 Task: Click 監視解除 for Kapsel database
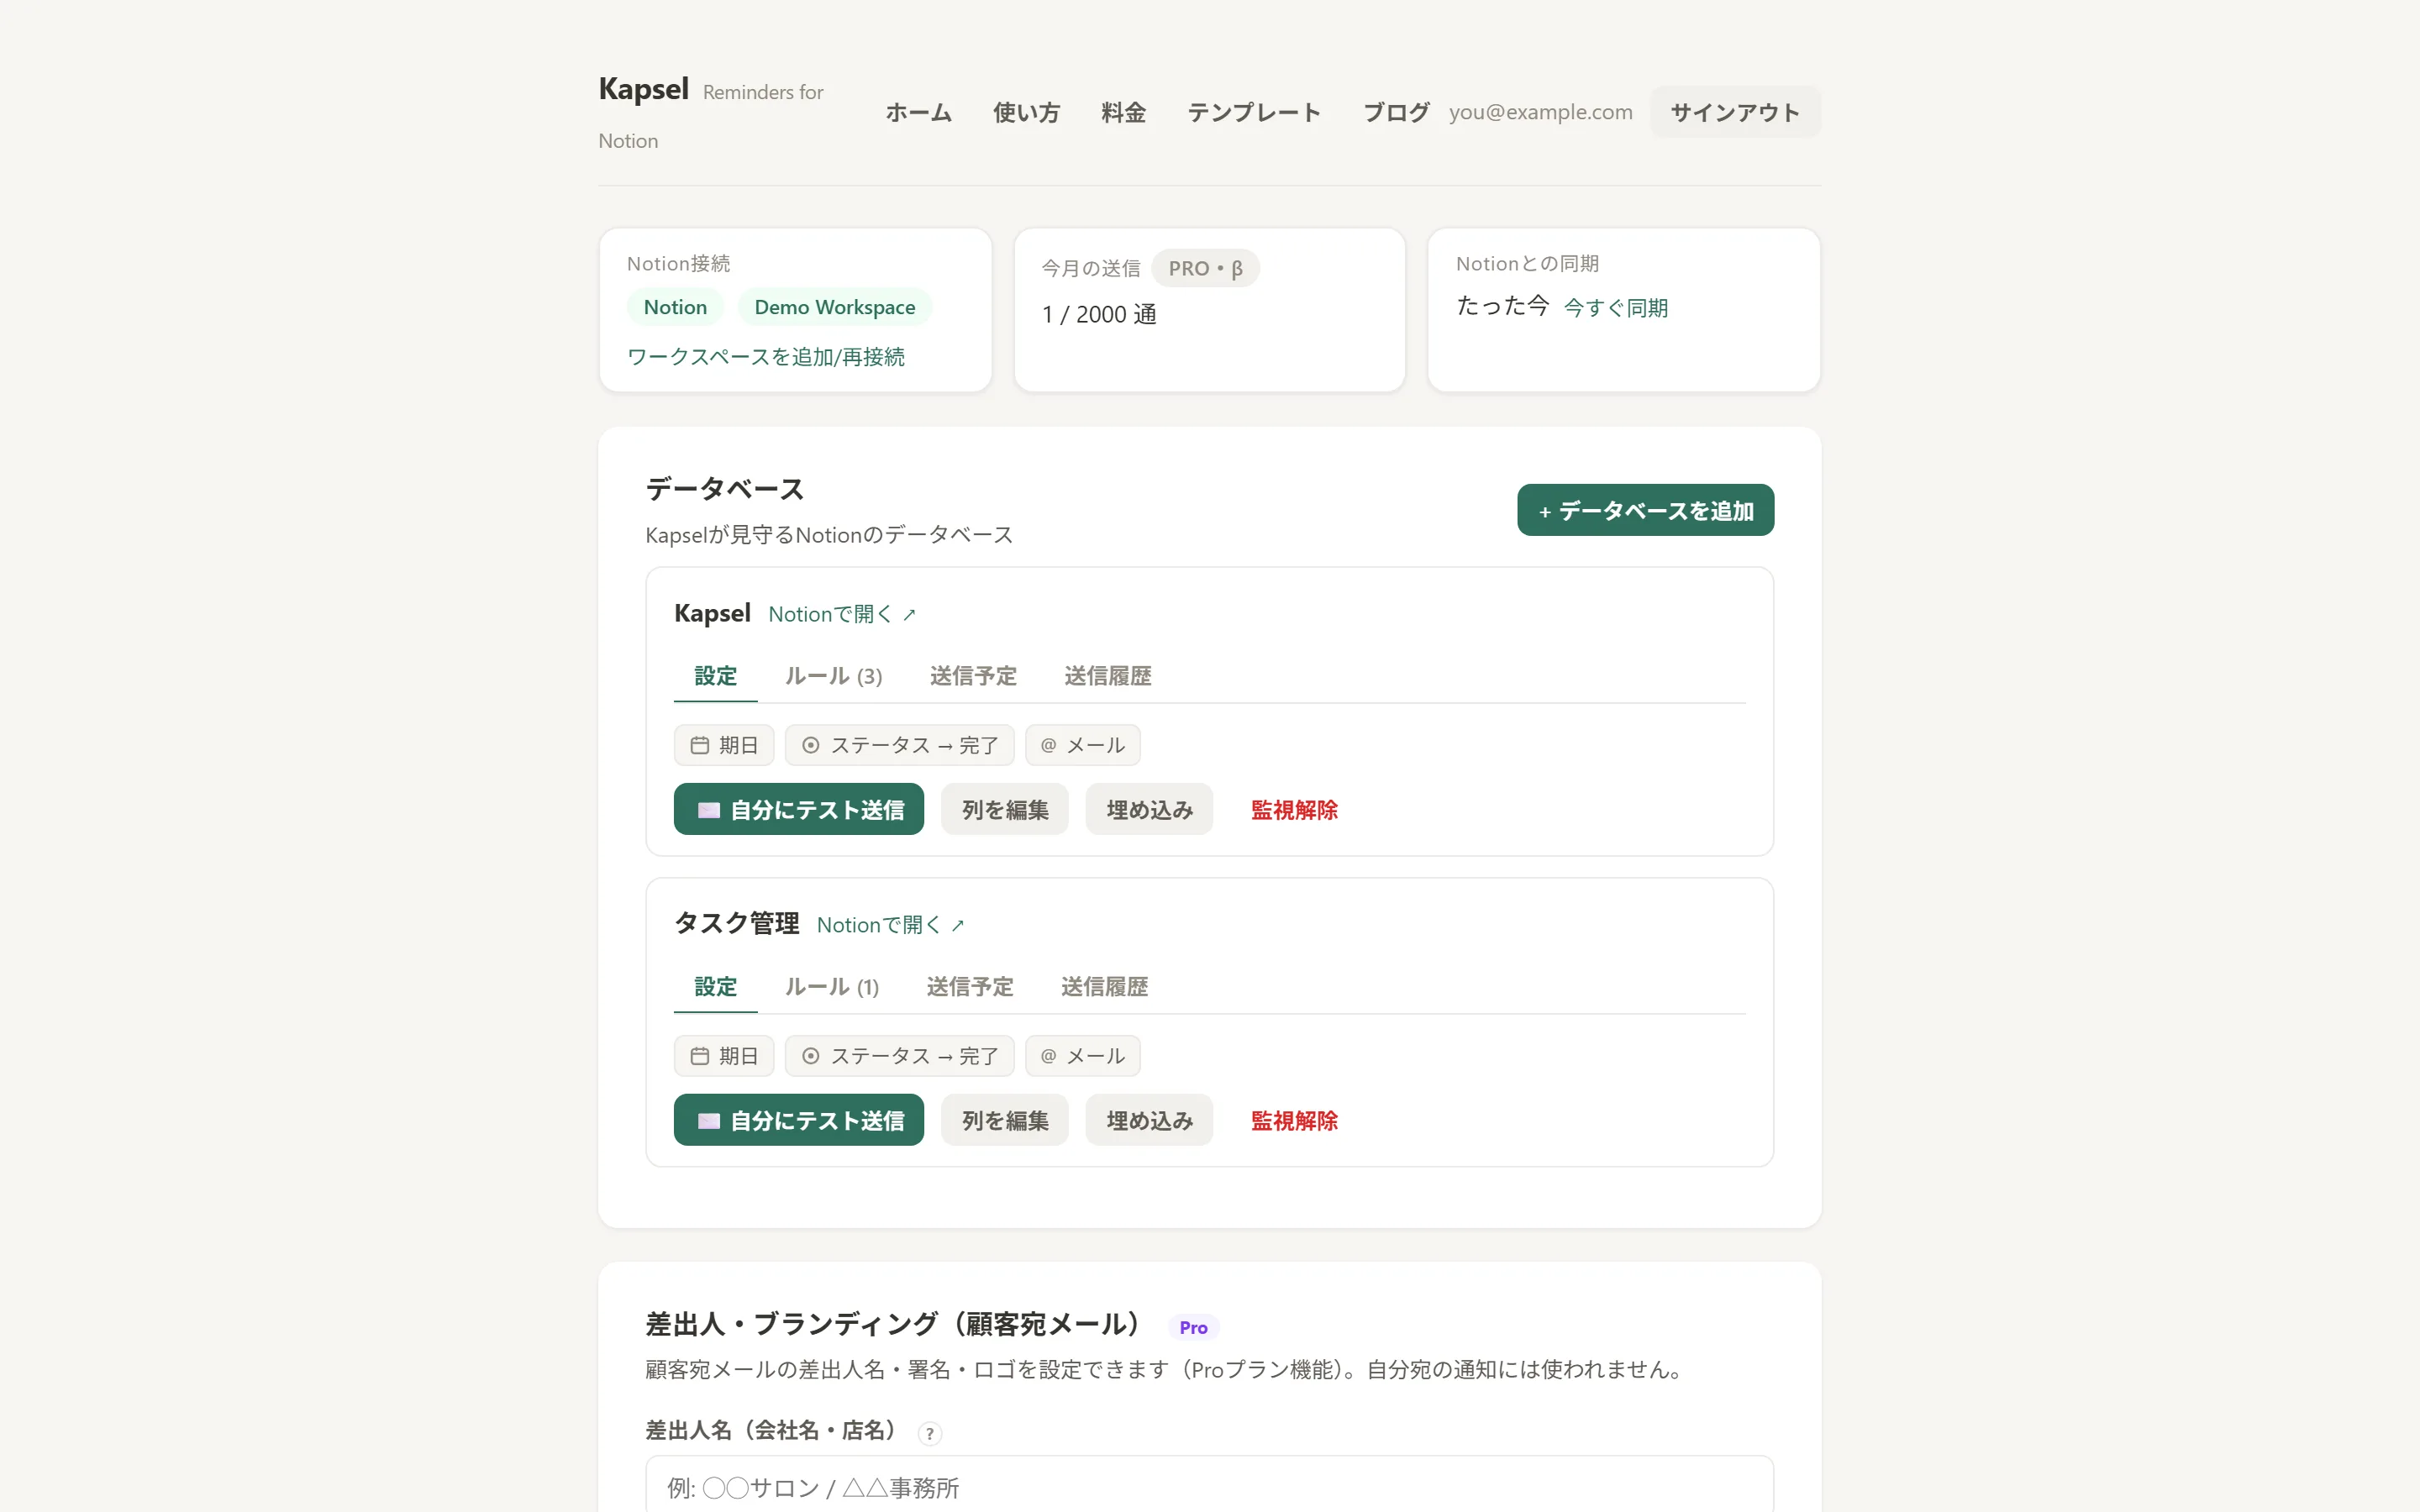(x=1294, y=810)
